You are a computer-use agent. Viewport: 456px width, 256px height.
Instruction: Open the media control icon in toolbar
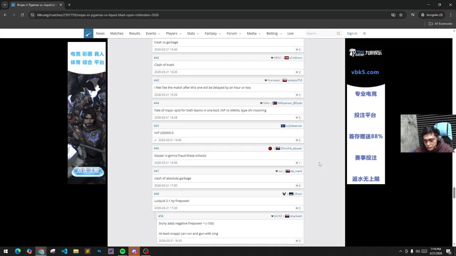tap(413, 15)
